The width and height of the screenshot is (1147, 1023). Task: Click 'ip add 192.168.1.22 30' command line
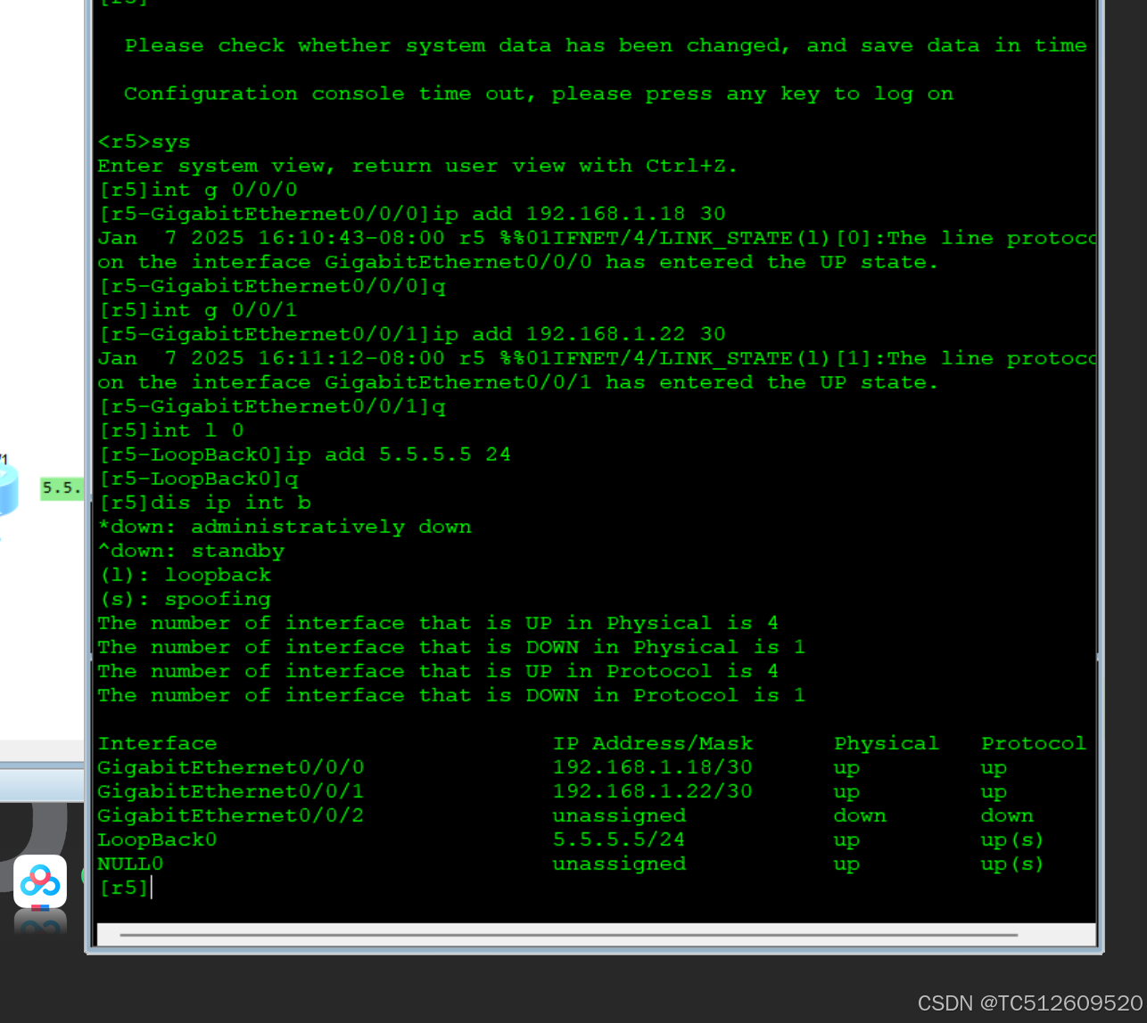[x=412, y=335]
